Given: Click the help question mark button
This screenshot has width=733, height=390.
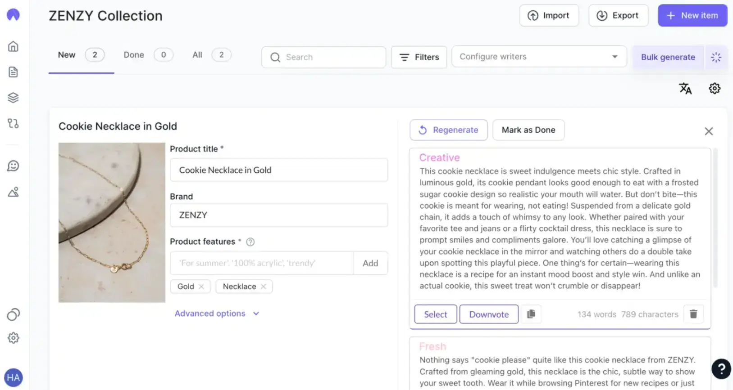Looking at the screenshot, I should (x=721, y=369).
